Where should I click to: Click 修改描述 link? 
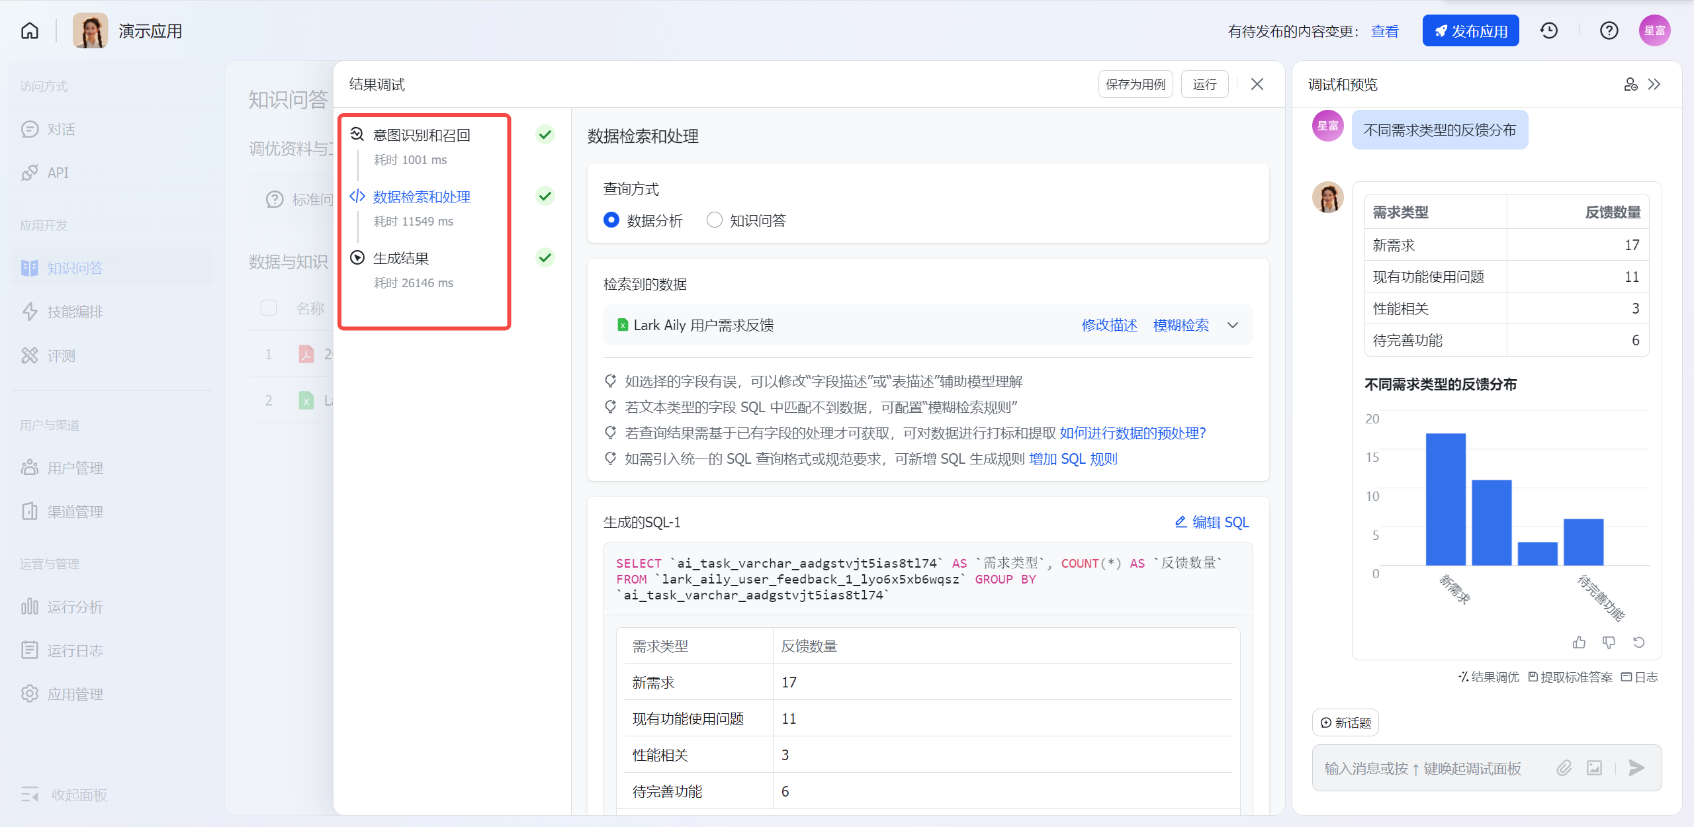(1109, 325)
